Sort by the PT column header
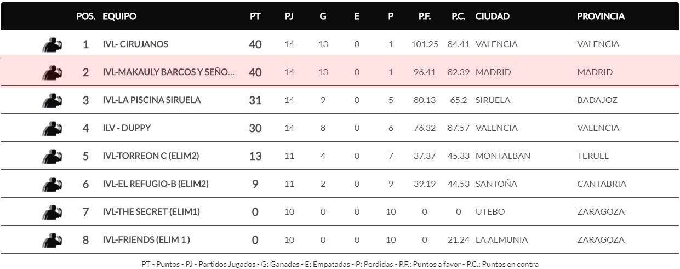 point(255,16)
